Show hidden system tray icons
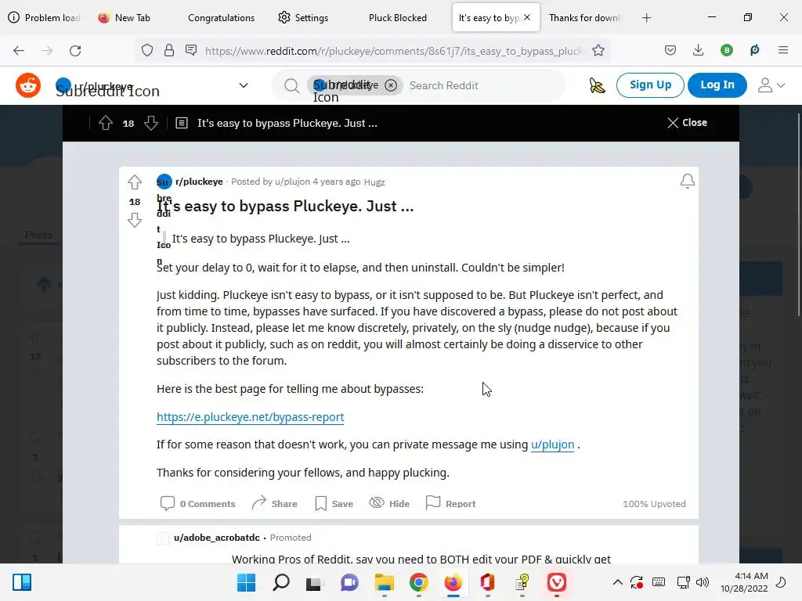802x601 pixels. tap(617, 582)
